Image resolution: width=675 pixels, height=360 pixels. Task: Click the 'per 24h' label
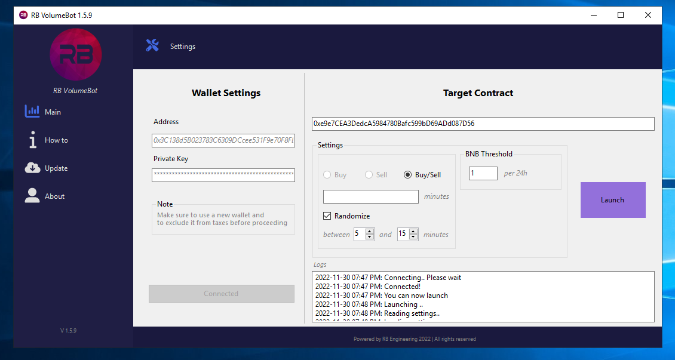tap(516, 173)
